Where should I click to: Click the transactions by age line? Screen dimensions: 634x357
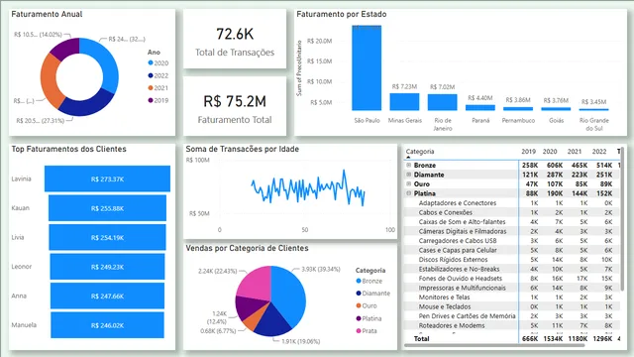(308, 188)
